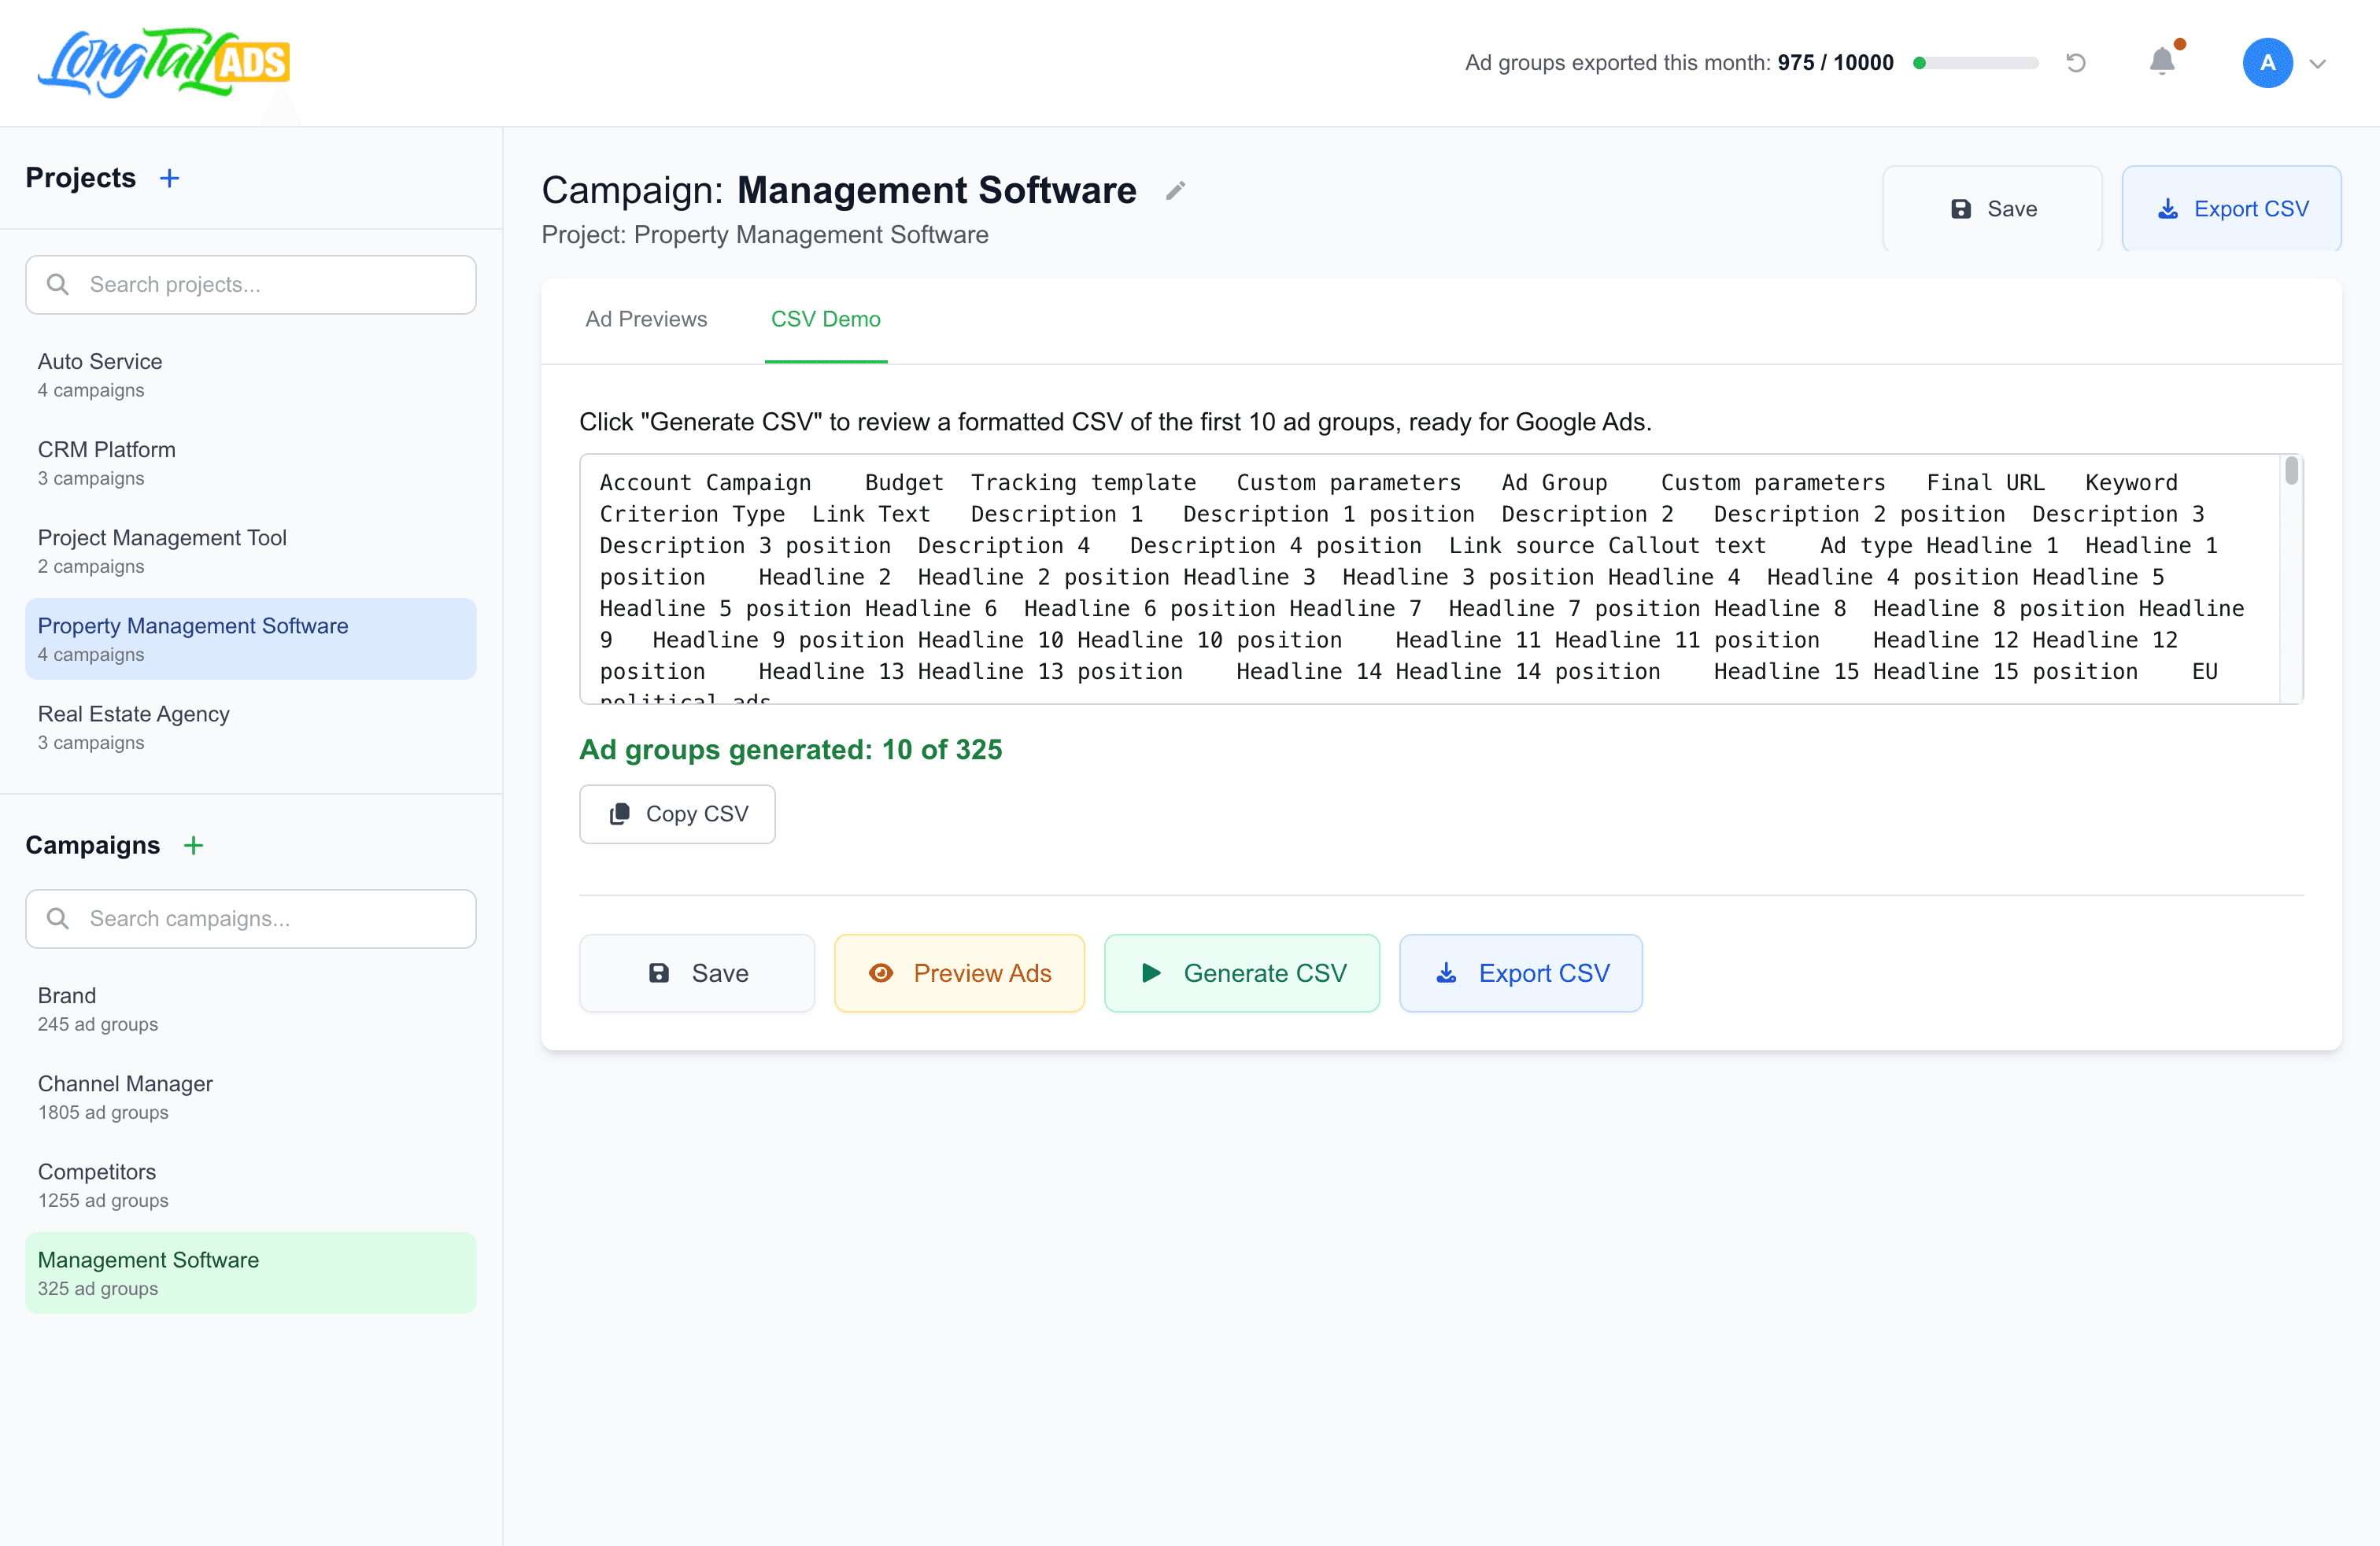Add a new project with the plus icon
2380x1546 pixels.
(x=170, y=177)
